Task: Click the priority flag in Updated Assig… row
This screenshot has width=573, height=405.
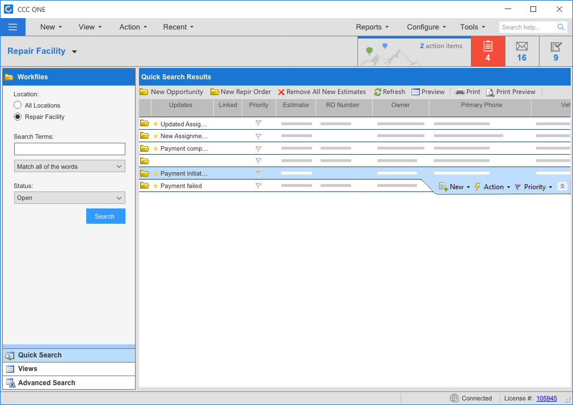Action: coord(258,123)
